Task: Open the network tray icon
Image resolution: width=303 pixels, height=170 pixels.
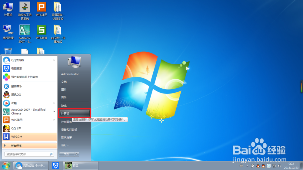Action: tap(274, 166)
